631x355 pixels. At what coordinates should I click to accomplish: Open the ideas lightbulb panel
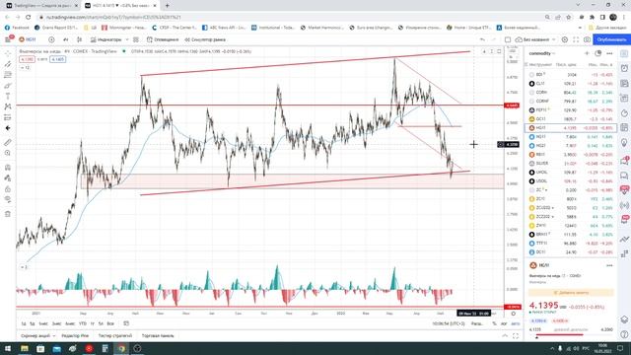[x=624, y=142]
